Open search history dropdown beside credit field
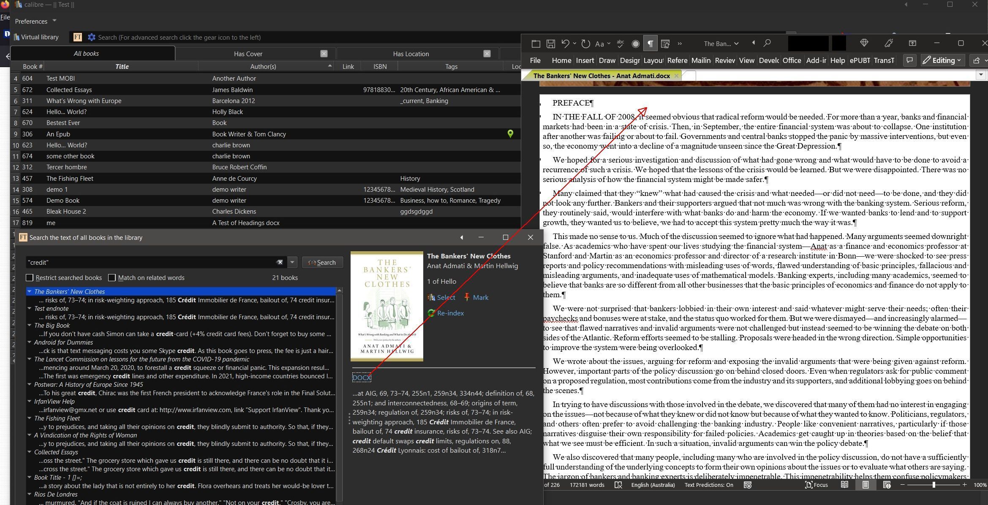 coord(292,262)
